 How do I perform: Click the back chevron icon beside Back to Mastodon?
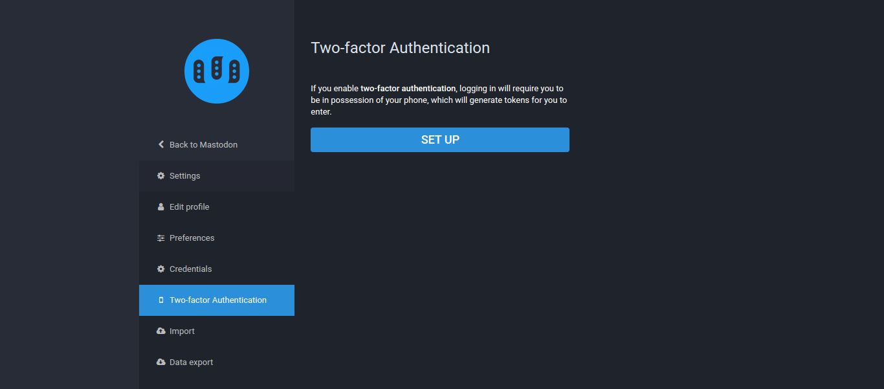pos(161,144)
